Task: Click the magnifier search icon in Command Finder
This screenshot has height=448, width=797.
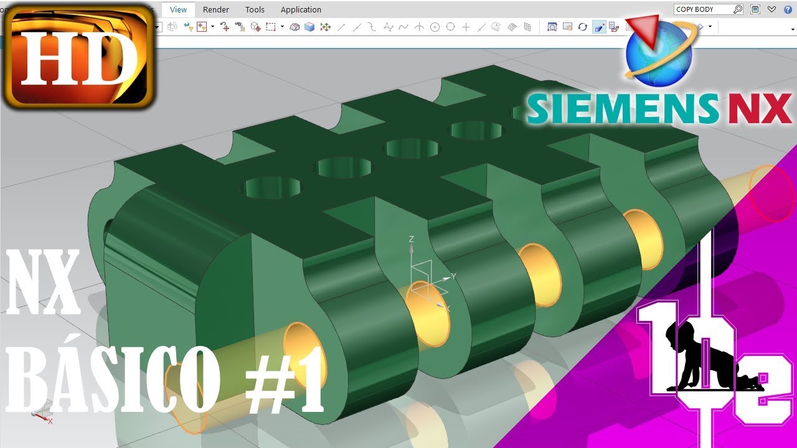Action: click(x=738, y=9)
